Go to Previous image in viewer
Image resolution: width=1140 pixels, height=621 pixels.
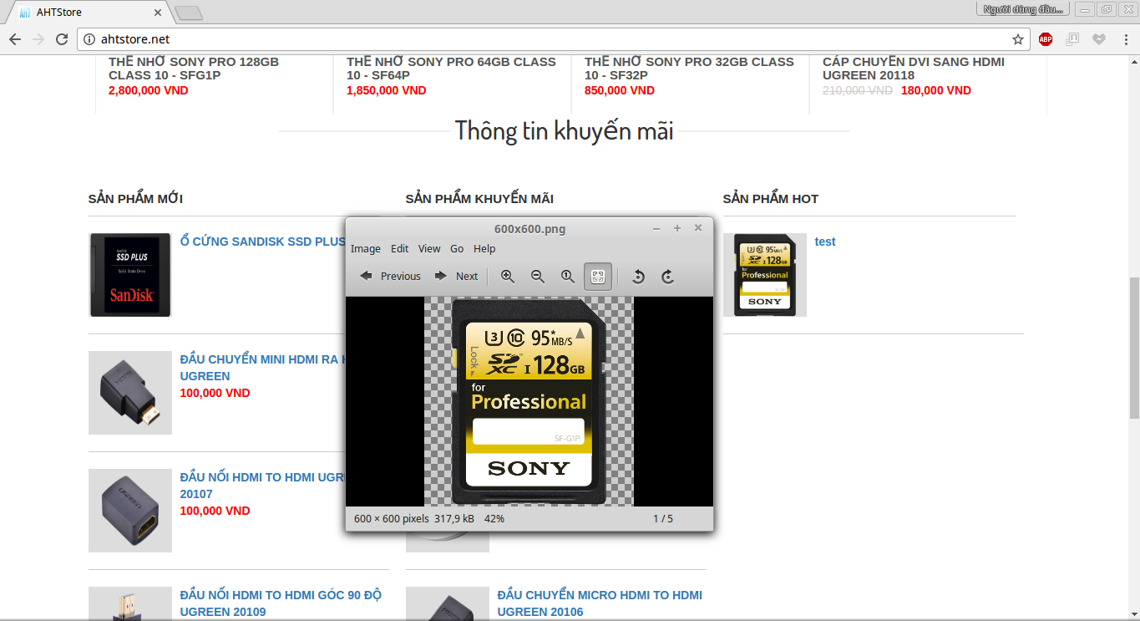390,276
